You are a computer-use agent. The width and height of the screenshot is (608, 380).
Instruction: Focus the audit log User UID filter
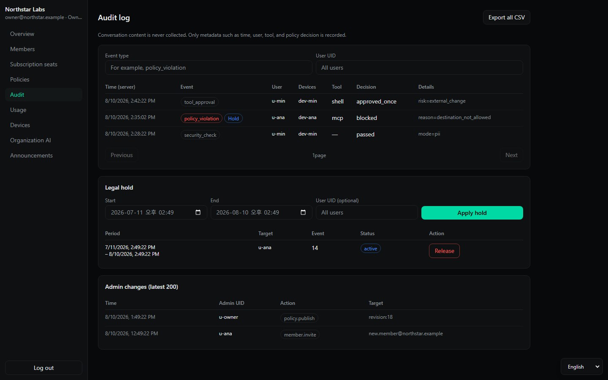coord(419,68)
